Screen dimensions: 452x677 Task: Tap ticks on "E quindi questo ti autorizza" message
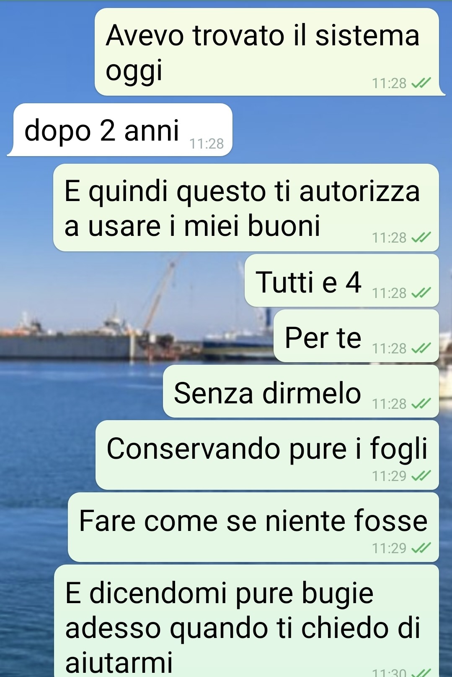pyautogui.click(x=421, y=238)
